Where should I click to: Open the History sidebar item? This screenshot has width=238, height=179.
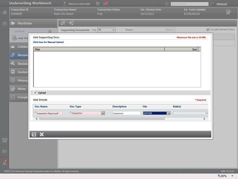(x=19, y=81)
